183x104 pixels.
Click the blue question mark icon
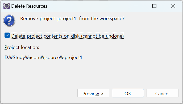(9, 21)
